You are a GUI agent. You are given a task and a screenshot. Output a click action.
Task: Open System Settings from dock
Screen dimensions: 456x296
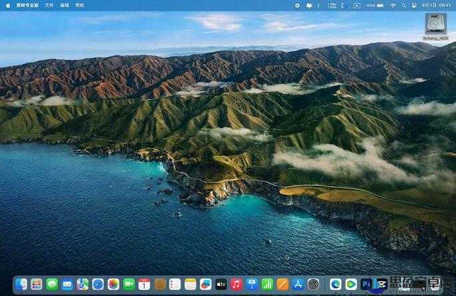point(314,285)
